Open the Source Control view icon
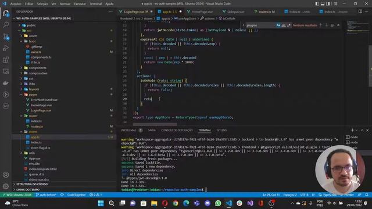The height and width of the screenshot is (209, 372). pyautogui.click(x=6, y=37)
